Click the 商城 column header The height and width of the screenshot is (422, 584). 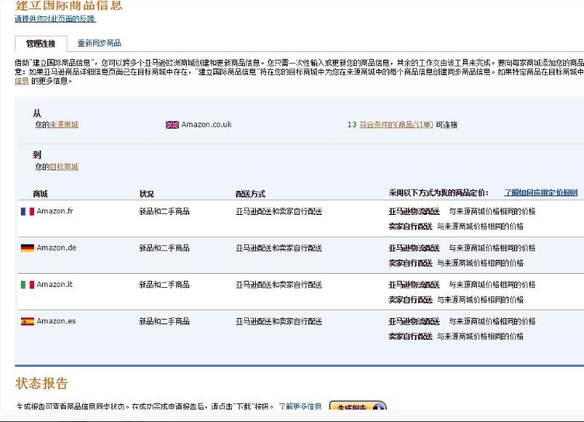[40, 194]
